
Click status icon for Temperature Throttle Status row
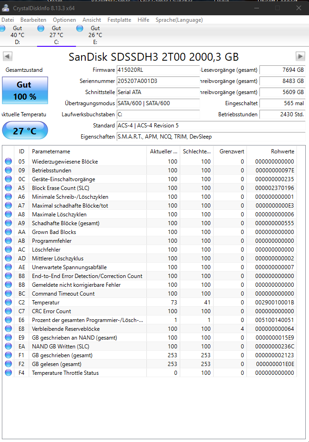pyautogui.click(x=8, y=373)
